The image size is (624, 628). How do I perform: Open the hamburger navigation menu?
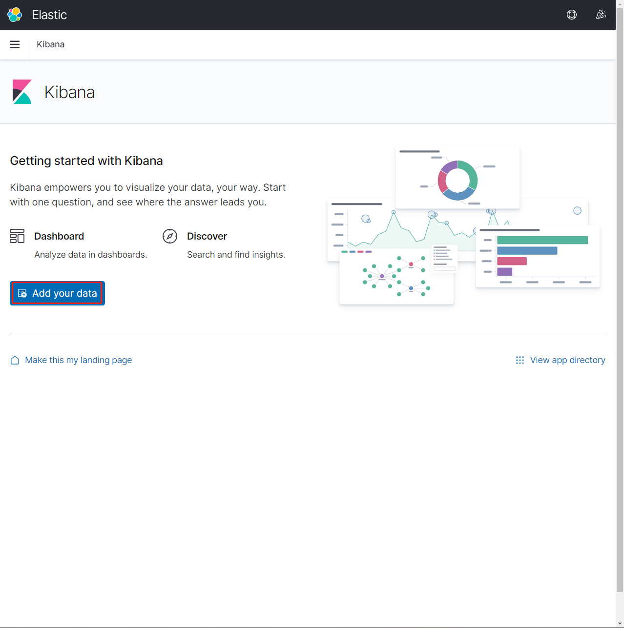pyautogui.click(x=15, y=44)
